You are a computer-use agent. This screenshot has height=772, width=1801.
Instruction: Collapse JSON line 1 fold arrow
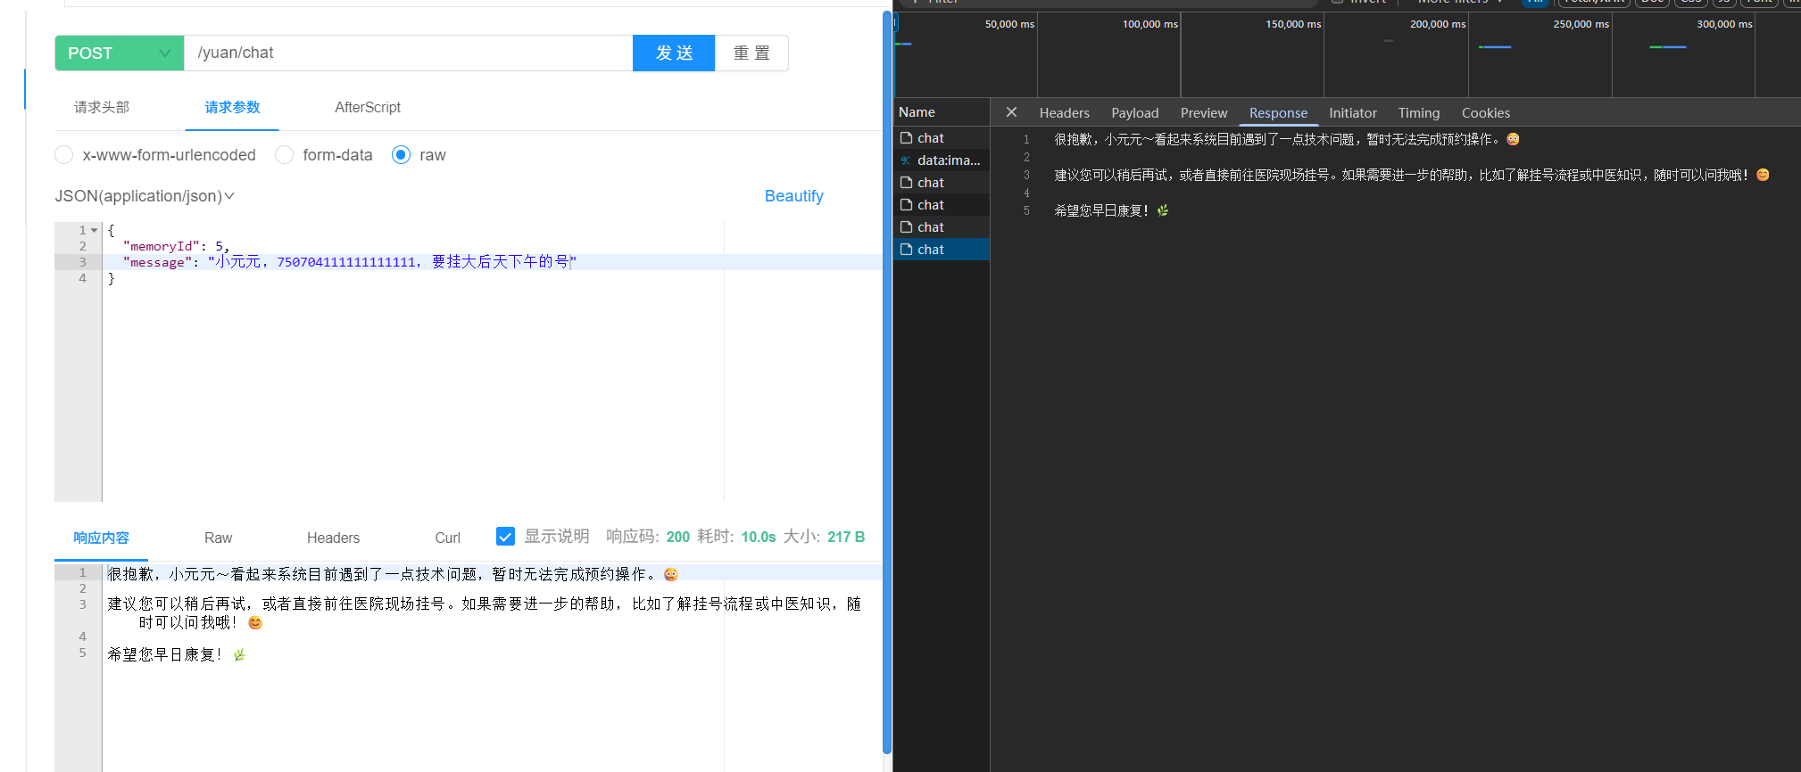pyautogui.click(x=95, y=230)
